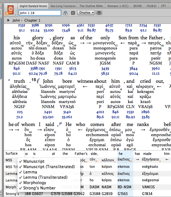Click the verse number 15
Viewport: 171px width, 197px height.
point(34,80)
